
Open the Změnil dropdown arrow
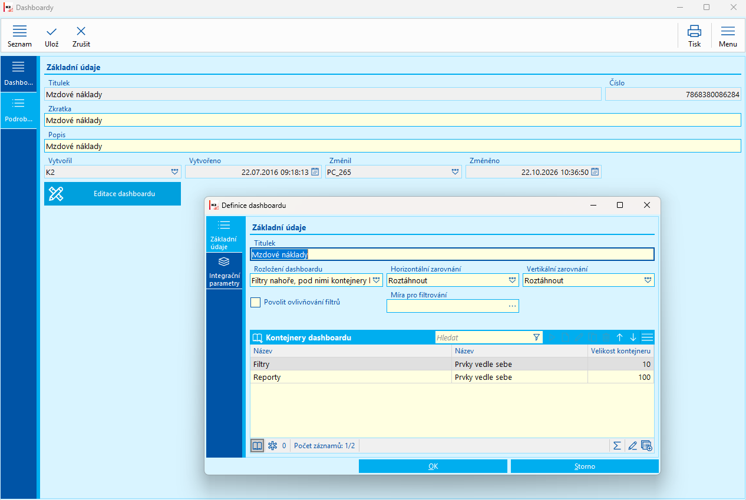pos(455,172)
